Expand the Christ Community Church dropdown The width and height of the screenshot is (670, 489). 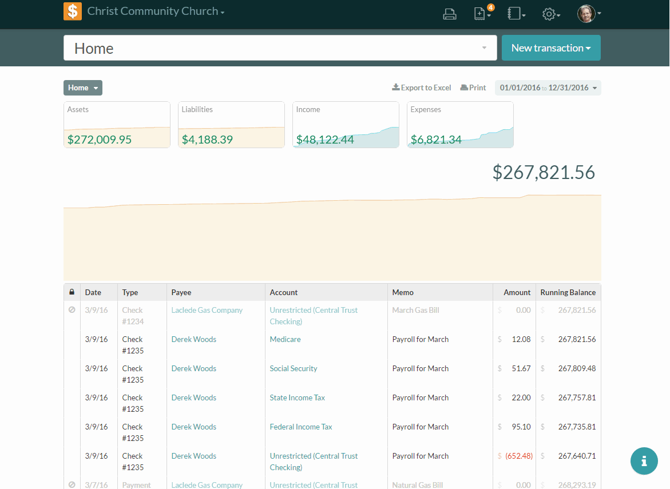[156, 11]
